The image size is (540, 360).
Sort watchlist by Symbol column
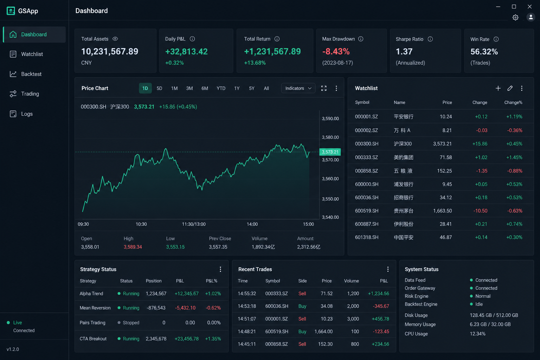(362, 102)
